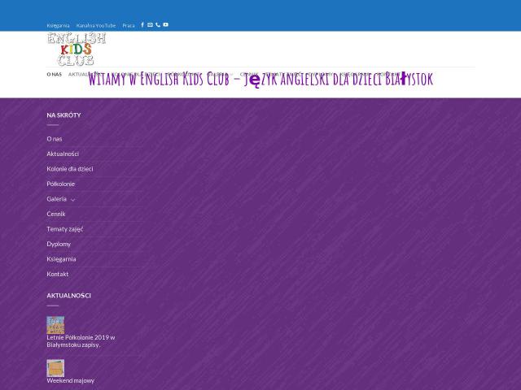This screenshot has height=390, width=521.
Task: Click the AKTUALNOŚCI sidebar heading
Action: point(68,296)
